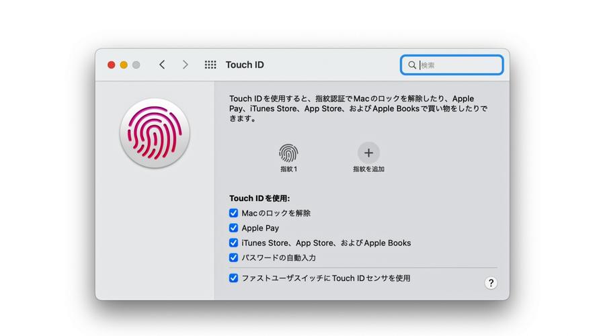
Task: Click the plus icon to add fingerprint
Action: [x=368, y=153]
